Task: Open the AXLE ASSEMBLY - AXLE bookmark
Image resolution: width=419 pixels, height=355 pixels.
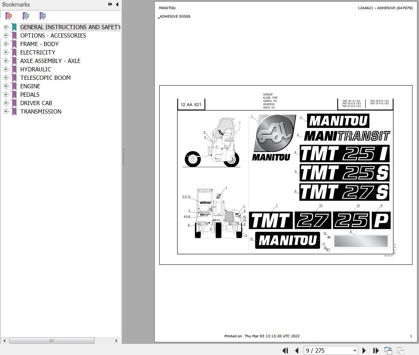Action: pos(50,61)
